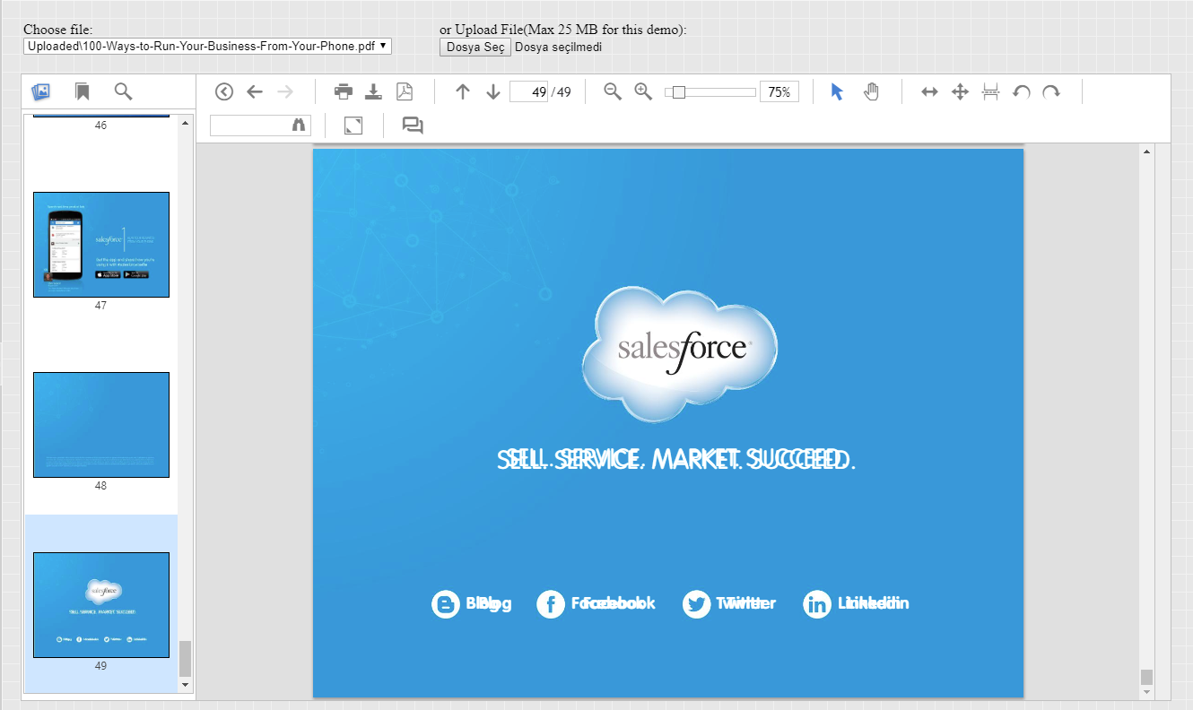Toggle full screen view mode
1193x710 pixels.
353,126
